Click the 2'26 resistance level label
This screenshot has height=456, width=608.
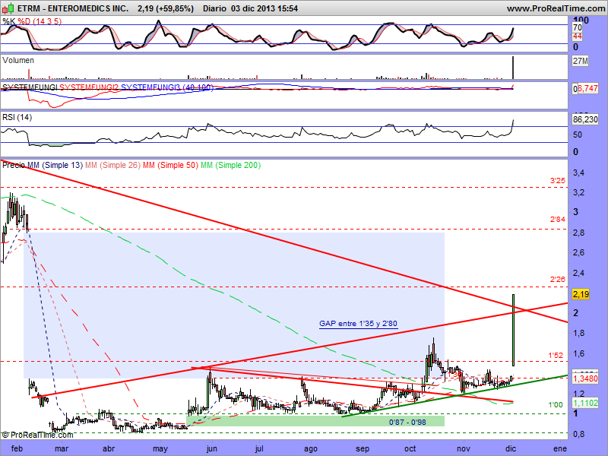558,279
